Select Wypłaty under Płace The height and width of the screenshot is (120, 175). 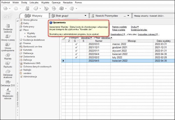point(31,33)
